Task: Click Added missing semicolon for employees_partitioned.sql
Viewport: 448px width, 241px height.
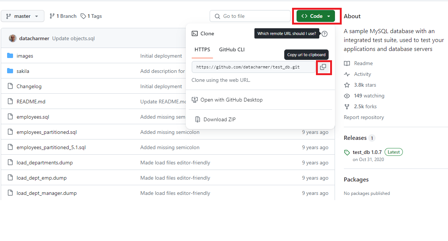Action: click(x=170, y=132)
